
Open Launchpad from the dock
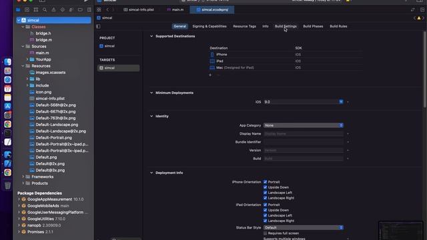7,71
